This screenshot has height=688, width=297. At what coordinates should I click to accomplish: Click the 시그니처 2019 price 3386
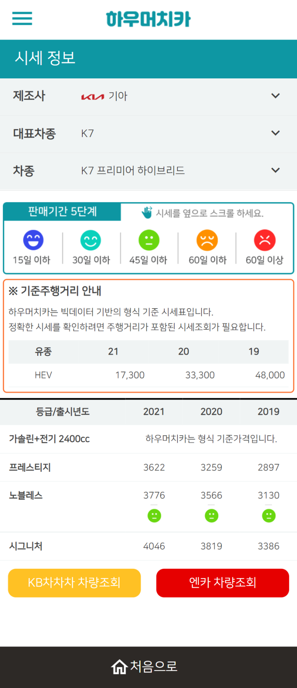[269, 546]
